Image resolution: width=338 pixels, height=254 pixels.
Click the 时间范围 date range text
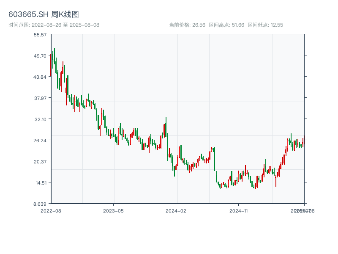(x=54, y=25)
